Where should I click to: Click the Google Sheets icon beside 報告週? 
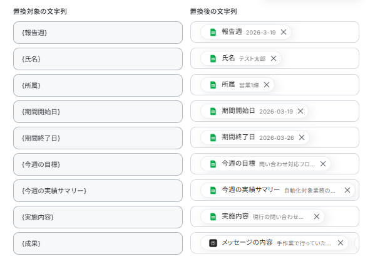coord(213,32)
